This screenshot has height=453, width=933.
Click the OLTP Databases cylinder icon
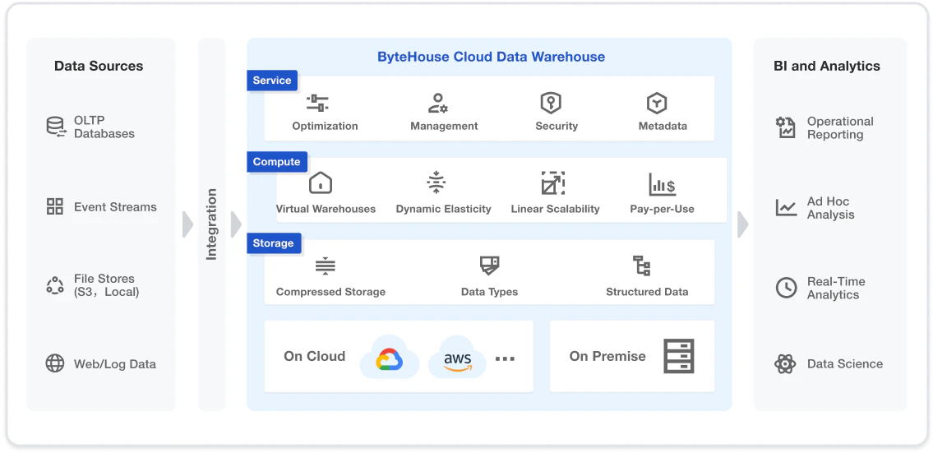[x=56, y=127]
